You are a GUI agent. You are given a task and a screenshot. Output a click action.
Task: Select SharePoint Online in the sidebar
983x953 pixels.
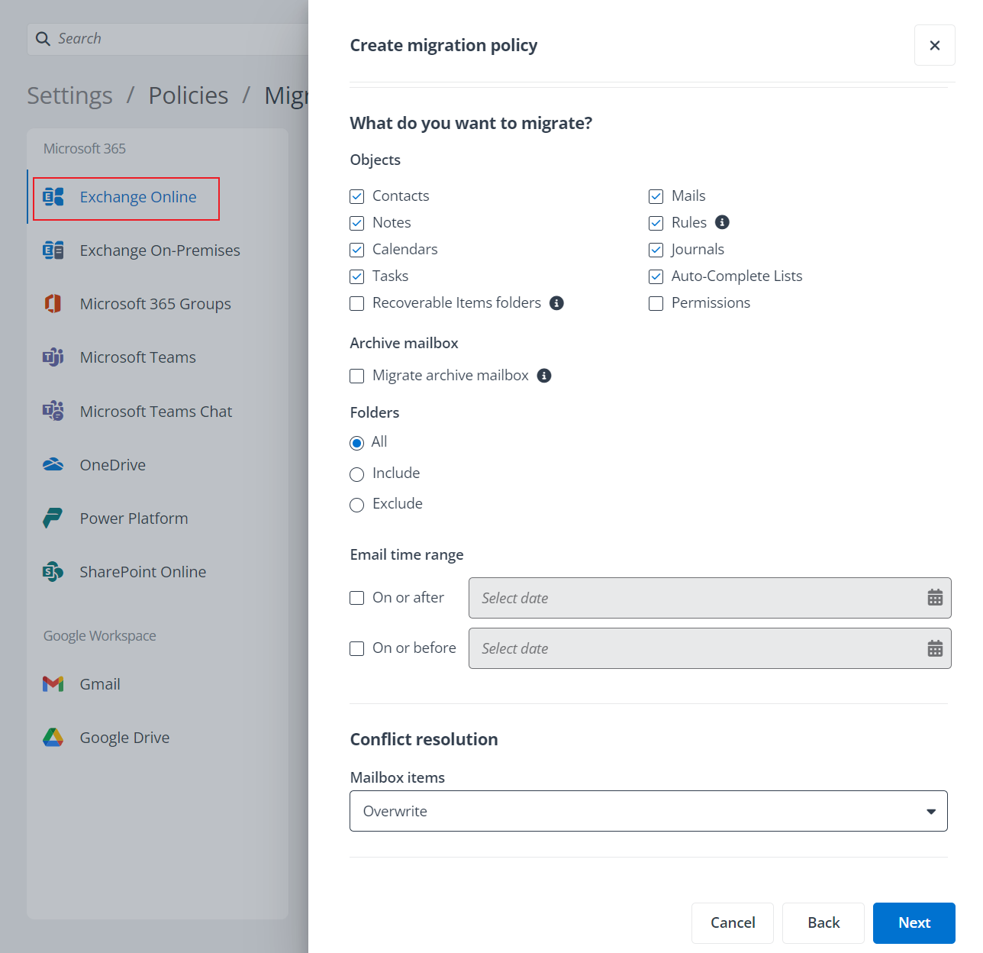[x=143, y=571]
